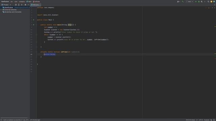
Task: Switch to the Main.java editor tab
Action: tap(35, 5)
